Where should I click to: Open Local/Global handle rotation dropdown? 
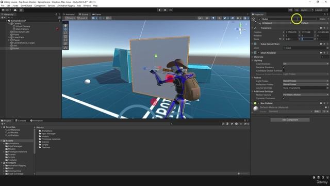click(x=82, y=18)
